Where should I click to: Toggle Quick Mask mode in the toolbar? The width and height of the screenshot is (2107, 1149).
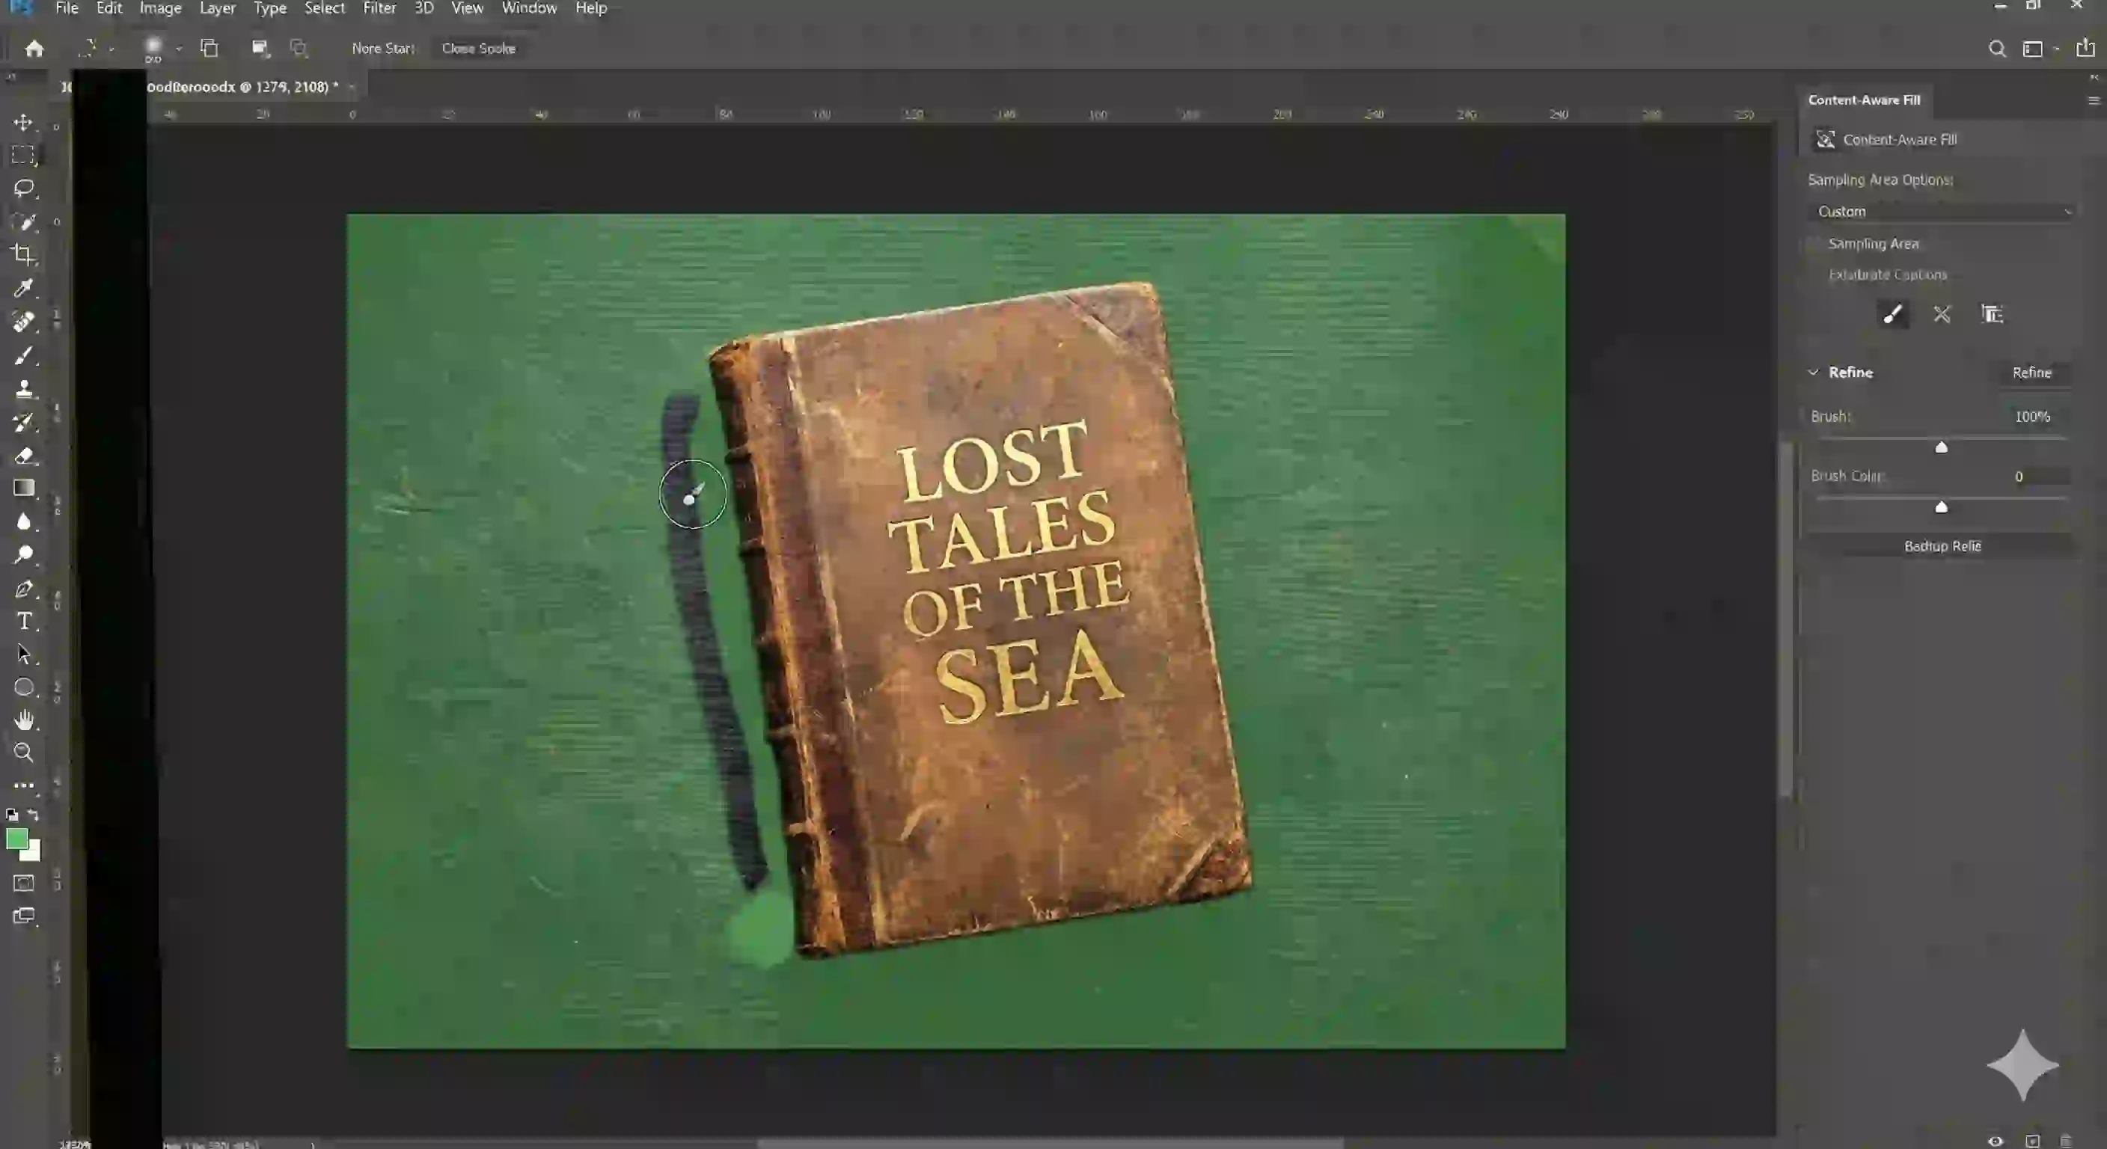click(24, 883)
